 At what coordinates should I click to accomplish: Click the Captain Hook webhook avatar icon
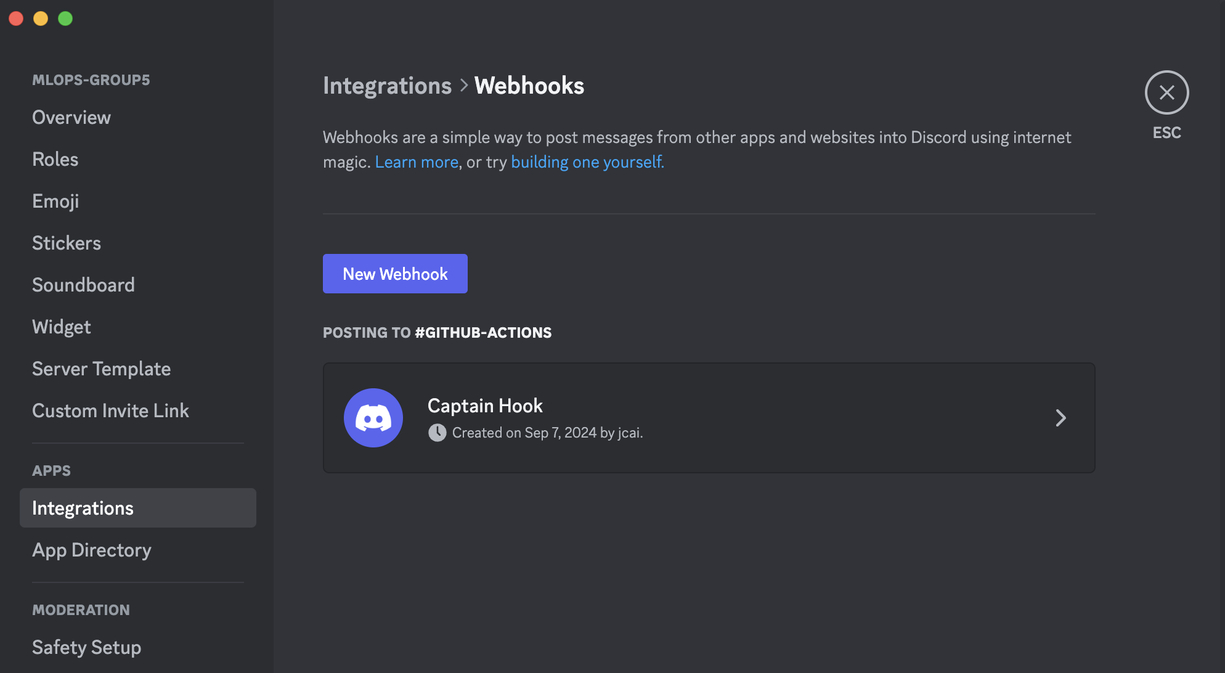(x=373, y=418)
